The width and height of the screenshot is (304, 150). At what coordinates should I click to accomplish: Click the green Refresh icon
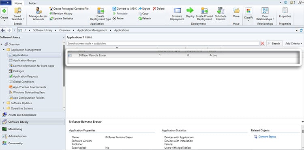tap(140, 19)
